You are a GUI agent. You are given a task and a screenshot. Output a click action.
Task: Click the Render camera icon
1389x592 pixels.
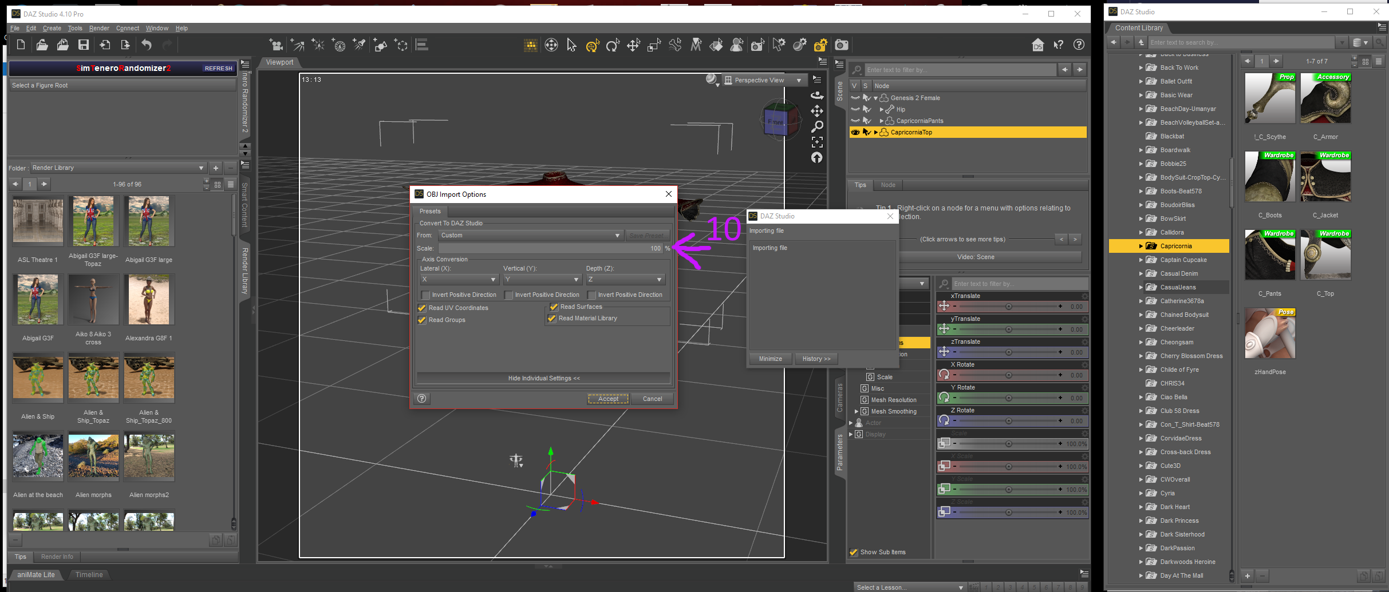point(841,45)
